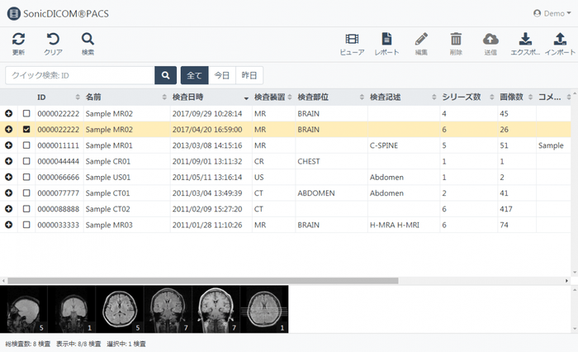Switch to the 今日 filter tab
578x352 pixels.
[221, 75]
